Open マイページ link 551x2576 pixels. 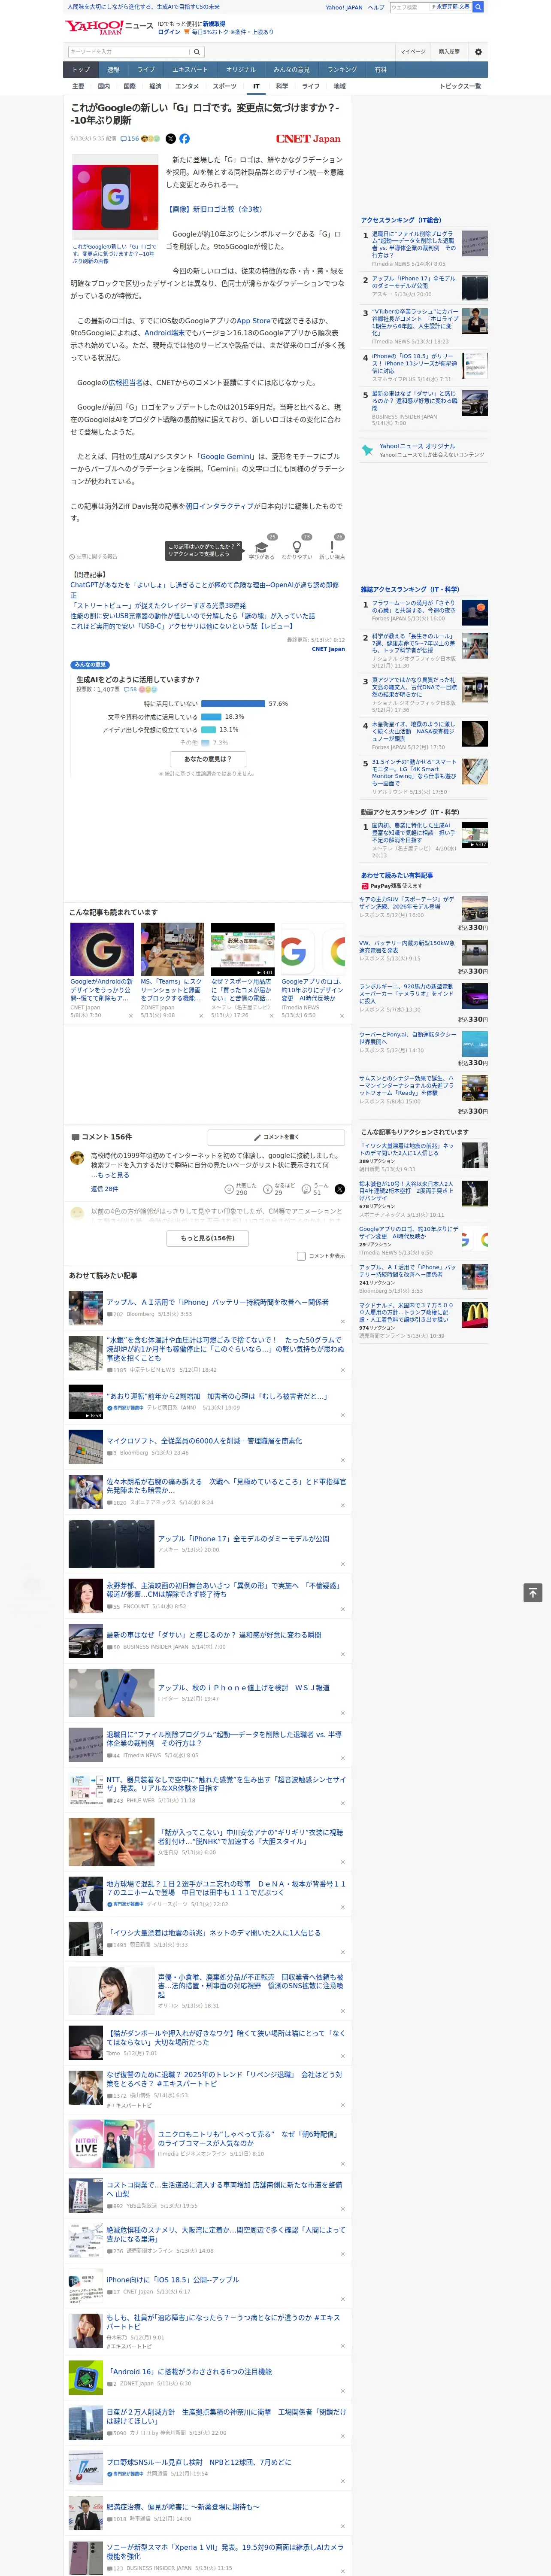tap(413, 52)
